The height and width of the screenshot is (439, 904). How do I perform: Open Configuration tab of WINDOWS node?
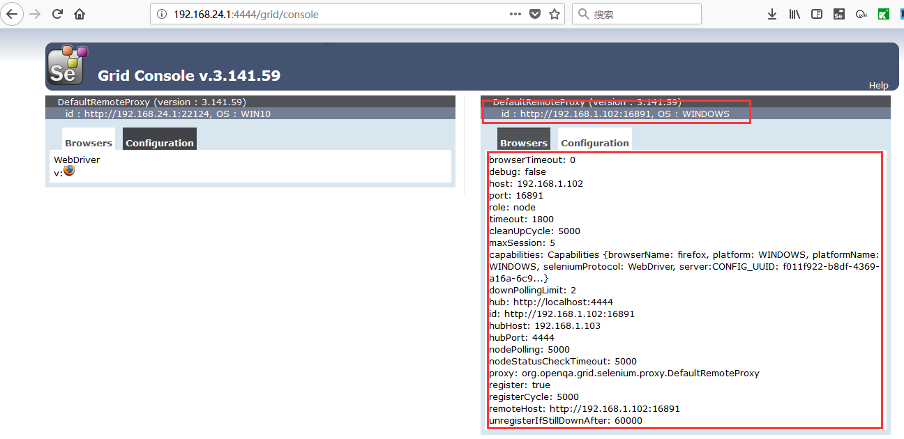595,139
